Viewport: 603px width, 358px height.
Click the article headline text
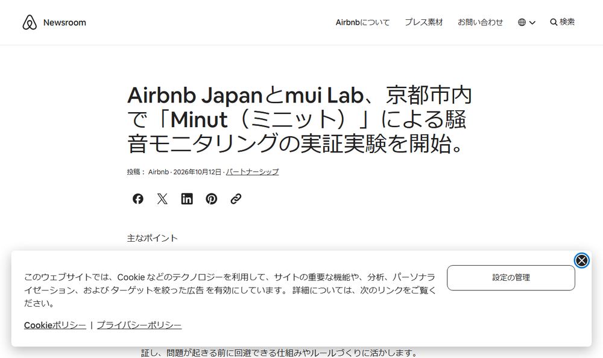click(x=300, y=119)
